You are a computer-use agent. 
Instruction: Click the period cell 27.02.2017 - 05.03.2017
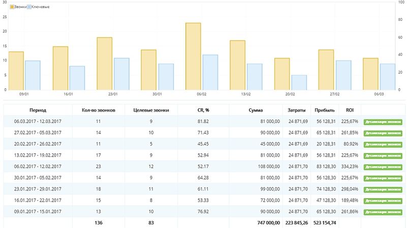pyautogui.click(x=38, y=133)
